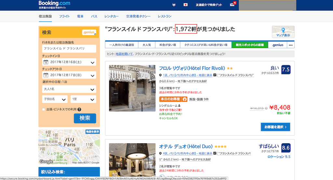
Task: Select the レストラン tab
Action: [165, 16]
